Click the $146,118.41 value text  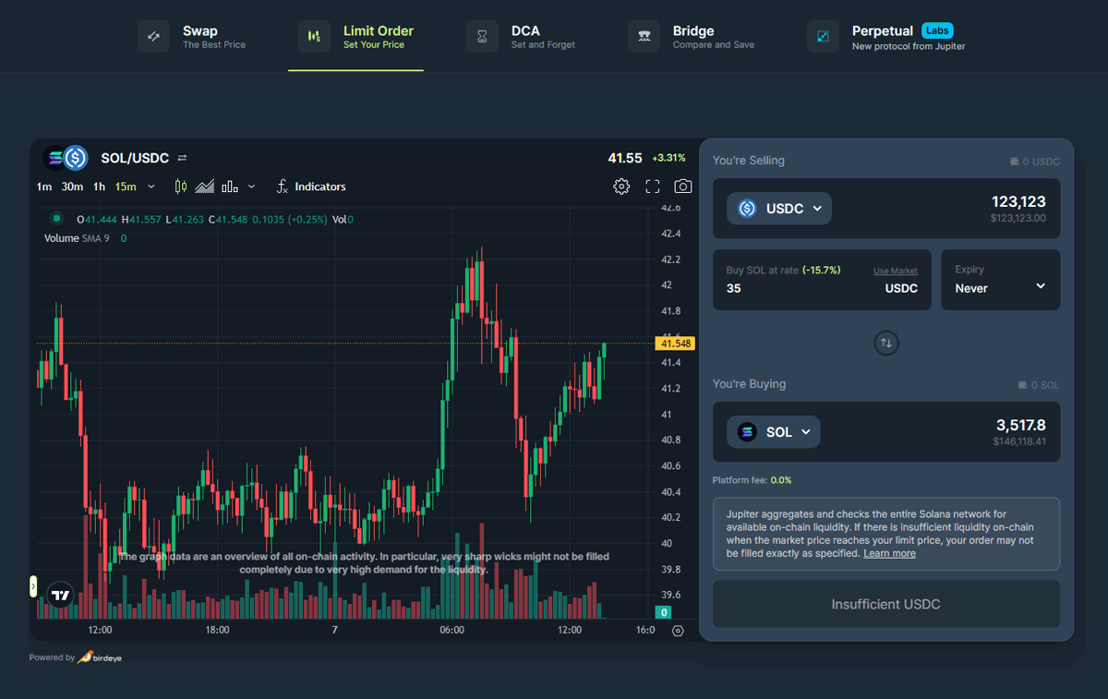tap(1019, 441)
